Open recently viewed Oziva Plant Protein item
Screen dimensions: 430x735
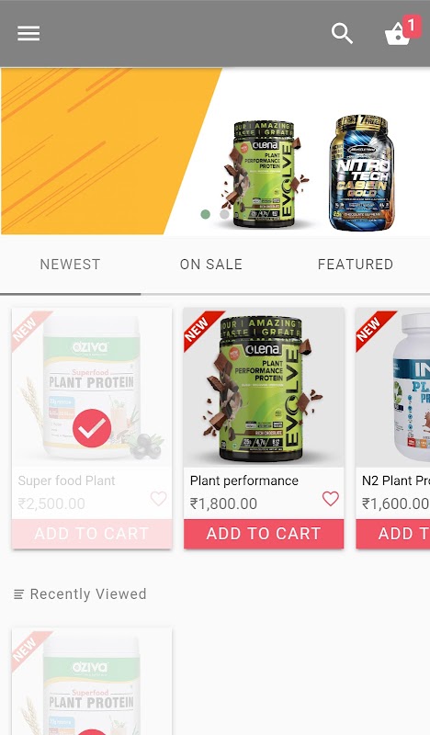point(92,682)
